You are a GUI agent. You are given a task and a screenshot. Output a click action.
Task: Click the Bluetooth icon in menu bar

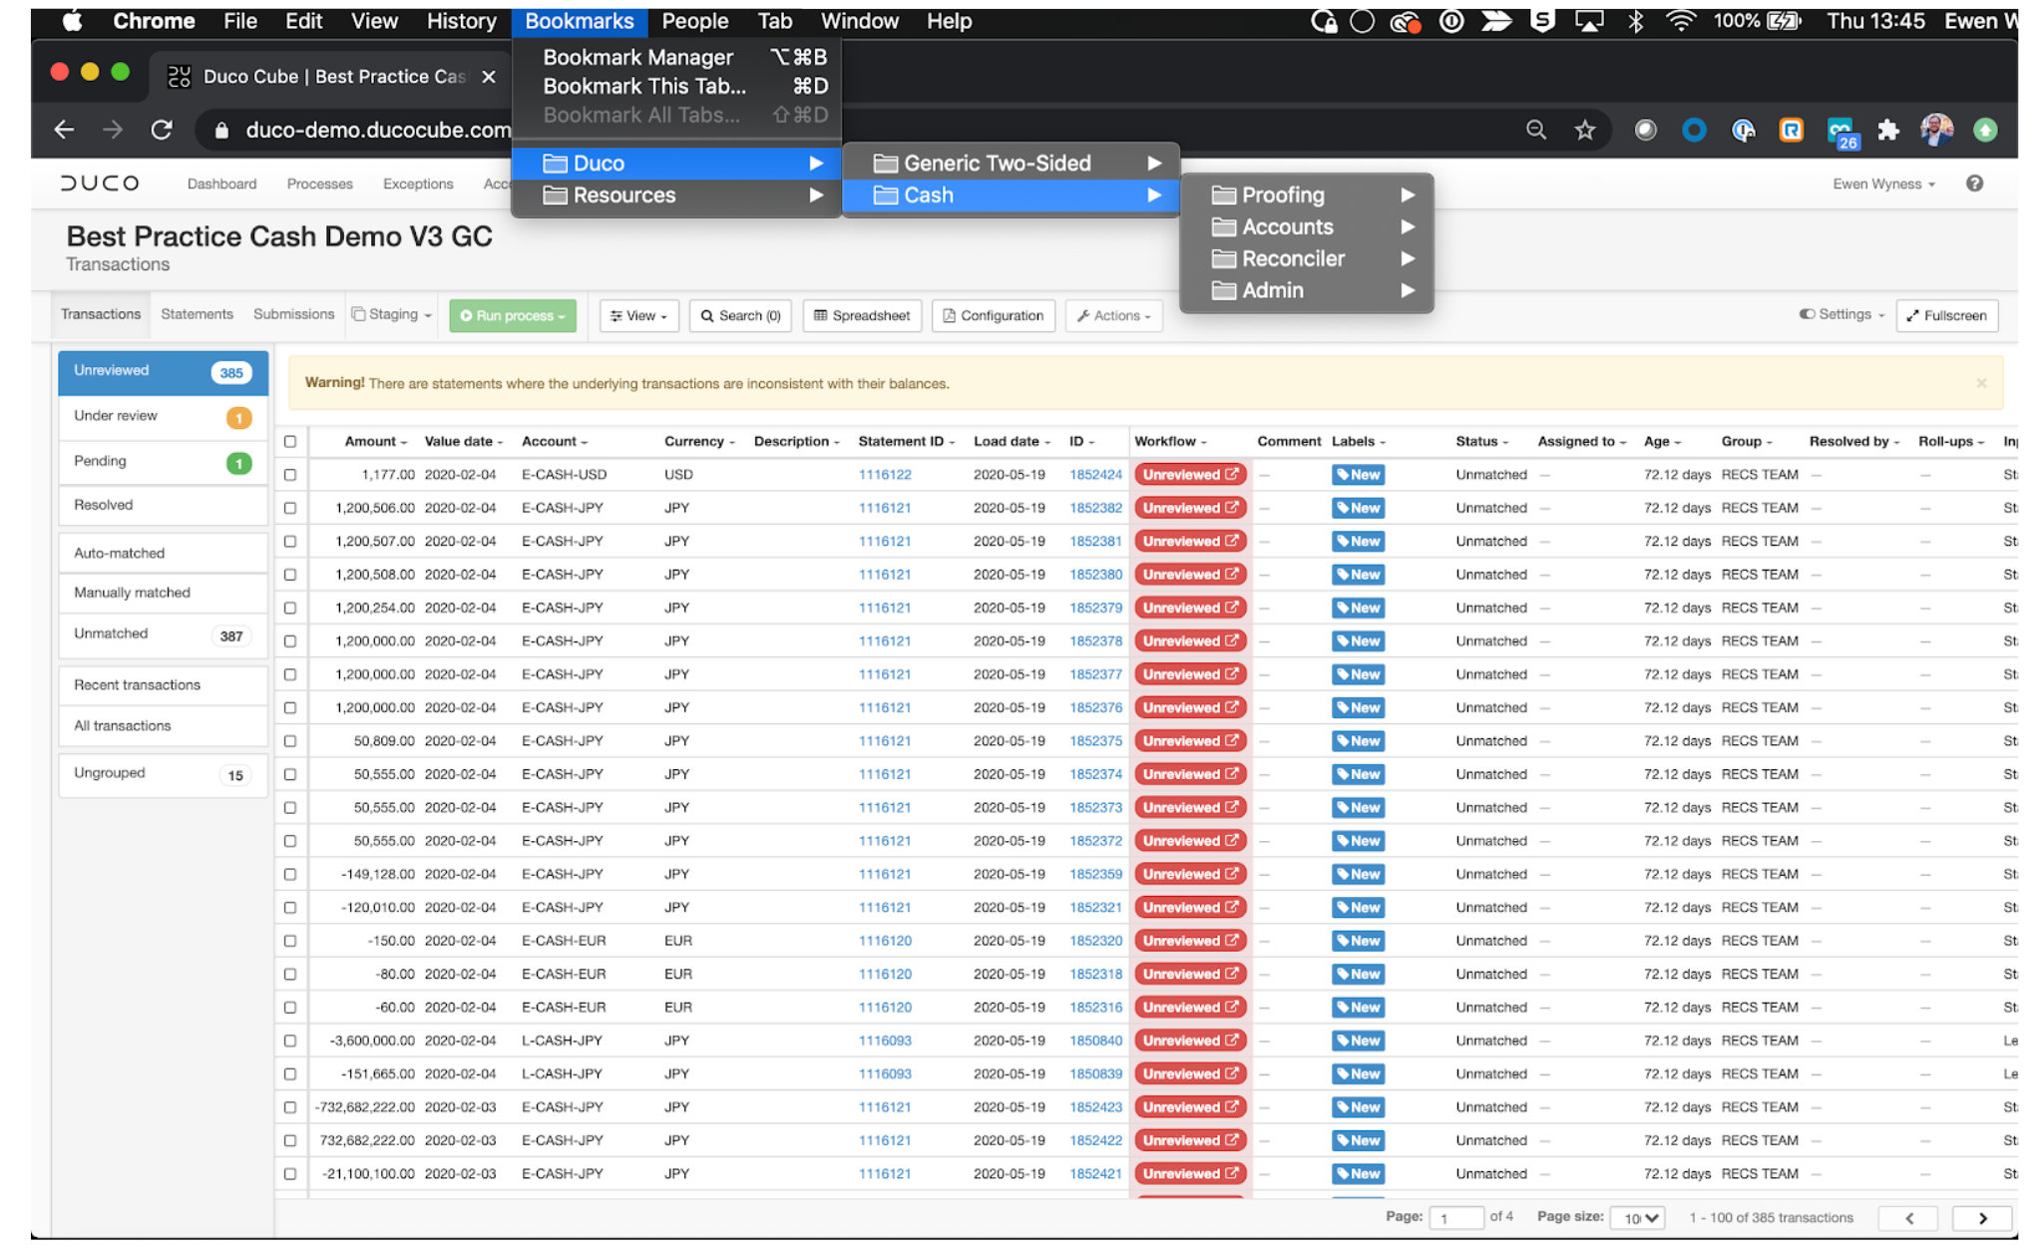point(1635,21)
